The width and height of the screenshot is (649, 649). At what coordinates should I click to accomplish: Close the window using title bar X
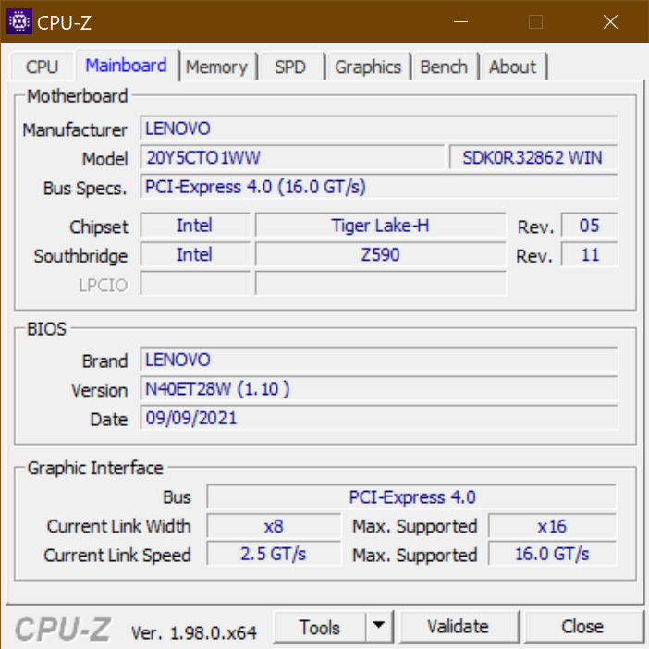coord(610,21)
